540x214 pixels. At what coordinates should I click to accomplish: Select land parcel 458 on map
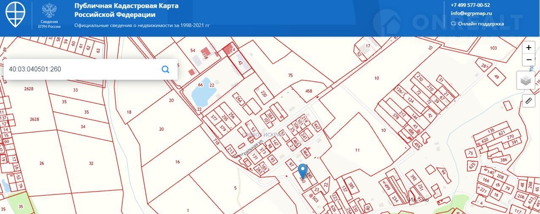point(308,91)
